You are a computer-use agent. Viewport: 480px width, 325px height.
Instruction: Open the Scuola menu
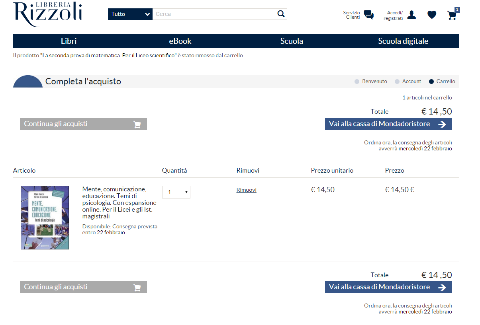tap(292, 41)
